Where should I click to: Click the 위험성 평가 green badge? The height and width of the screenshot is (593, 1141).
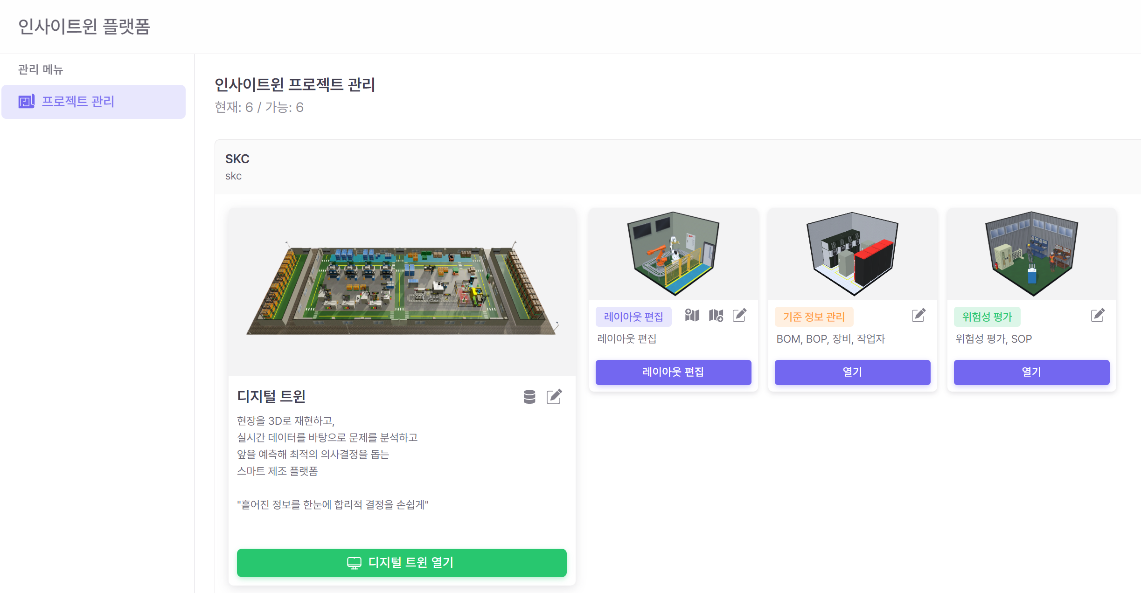point(987,316)
